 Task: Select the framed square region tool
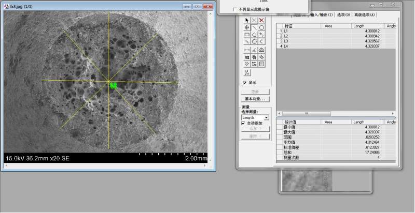point(261,64)
